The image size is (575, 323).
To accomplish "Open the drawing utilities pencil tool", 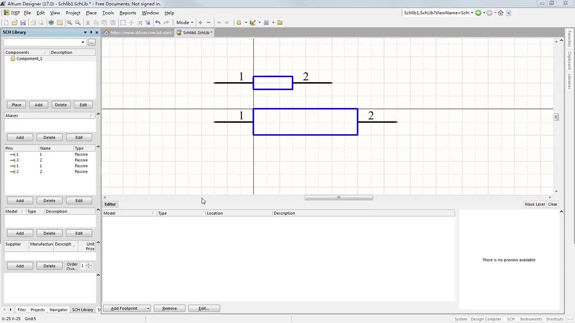I will pos(252,22).
